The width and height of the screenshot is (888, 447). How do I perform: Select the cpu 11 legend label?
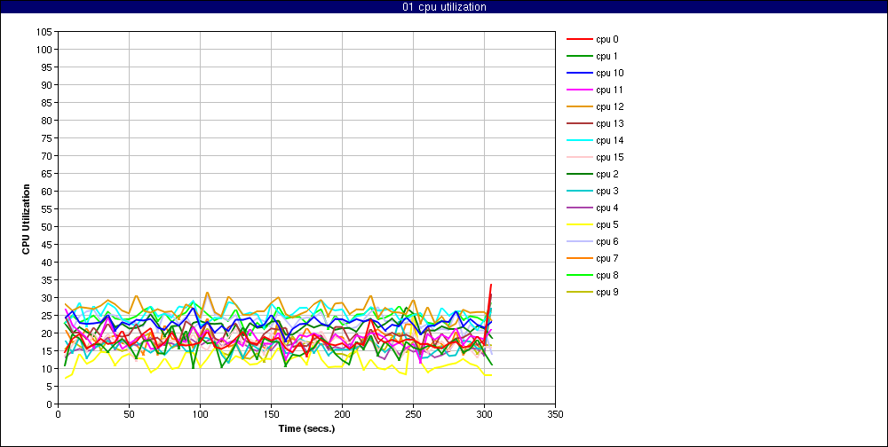tap(610, 90)
